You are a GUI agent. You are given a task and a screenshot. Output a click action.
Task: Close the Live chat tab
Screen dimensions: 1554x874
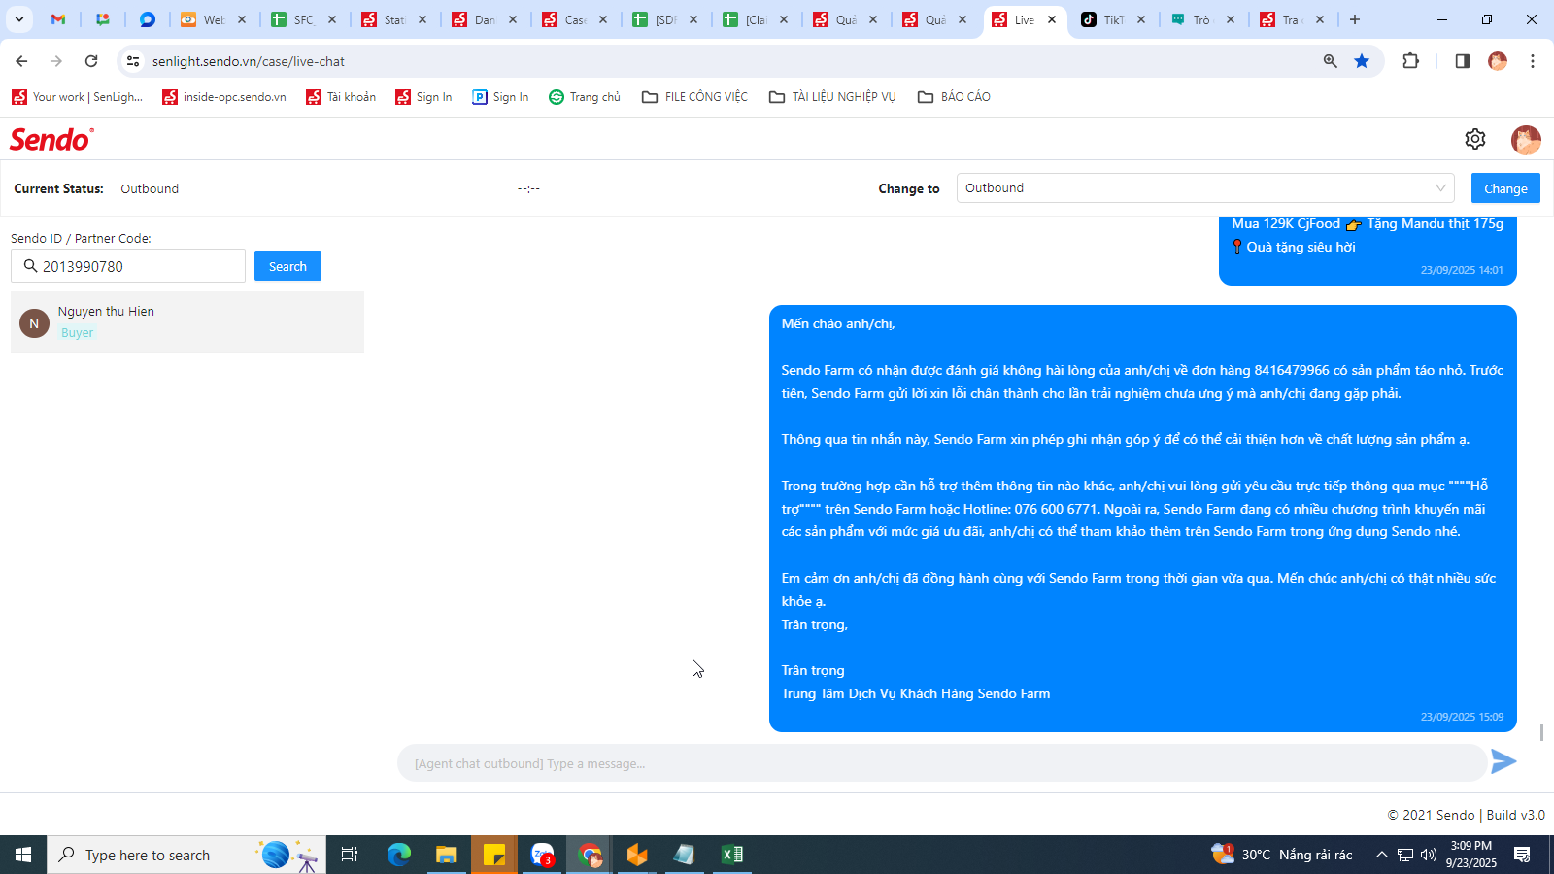(1052, 19)
